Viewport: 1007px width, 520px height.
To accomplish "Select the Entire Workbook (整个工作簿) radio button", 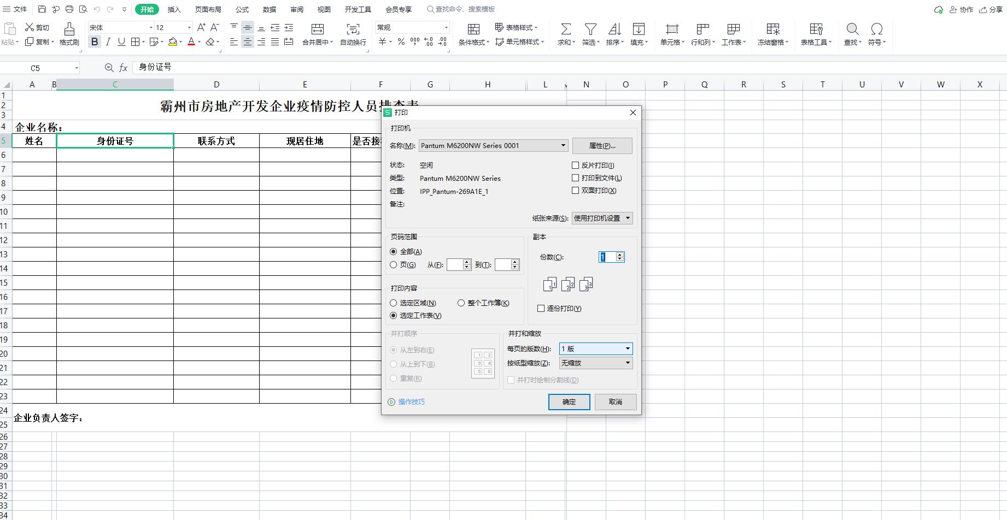I will click(x=461, y=303).
